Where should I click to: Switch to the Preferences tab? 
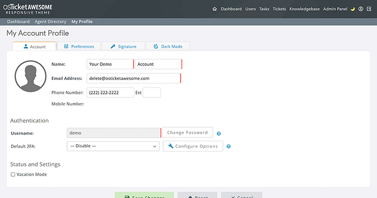pos(79,46)
